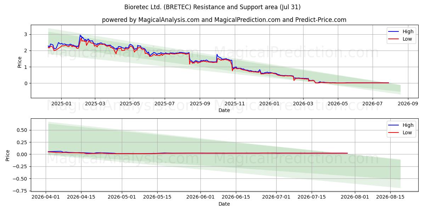Click the '2025-11' x-axis label
425x212 pixels.
pos(234,104)
